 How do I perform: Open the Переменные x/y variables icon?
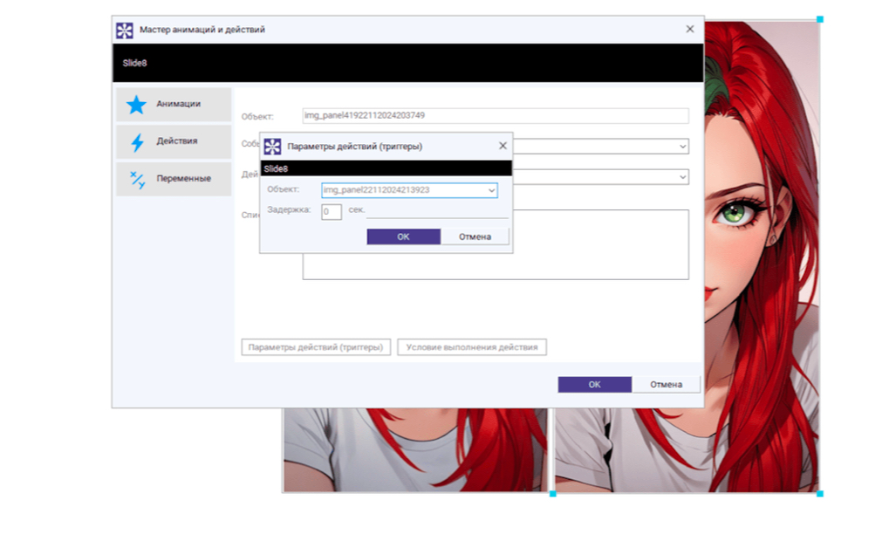(x=137, y=179)
